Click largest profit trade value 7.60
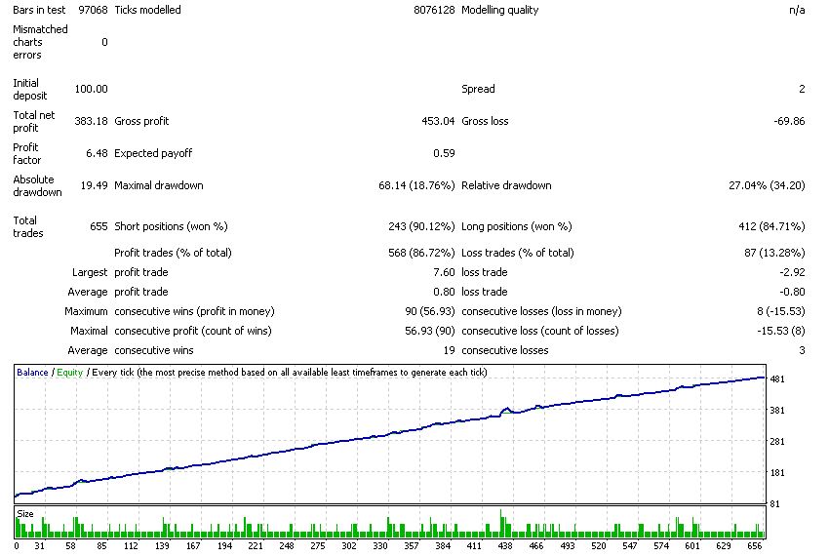Image resolution: width=829 pixels, height=557 pixels. coord(444,272)
